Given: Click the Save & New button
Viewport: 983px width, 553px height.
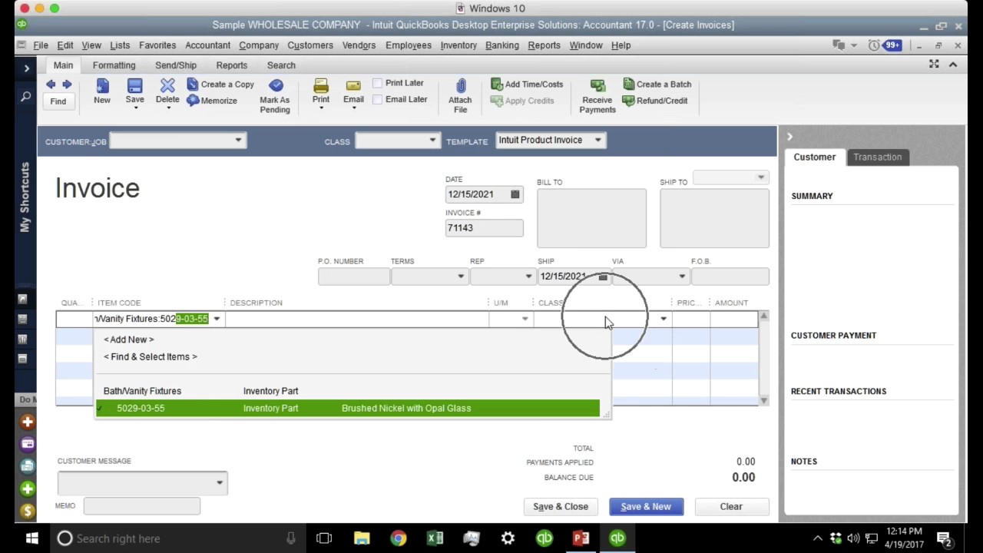Looking at the screenshot, I should [646, 506].
